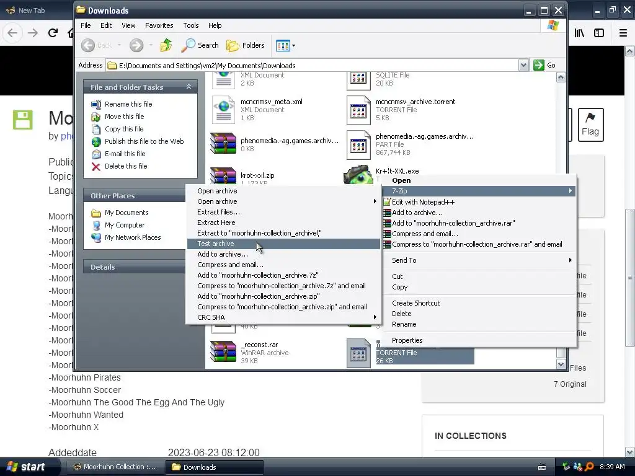Click Copy this file task
Screen dimensions: 635x476
[x=124, y=129]
